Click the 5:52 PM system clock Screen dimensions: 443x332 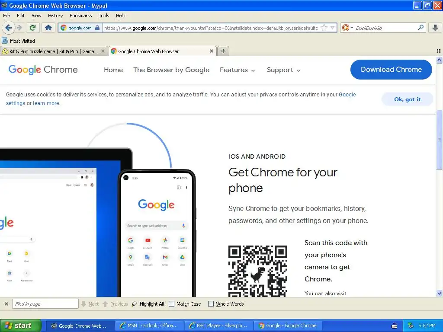pos(427,326)
